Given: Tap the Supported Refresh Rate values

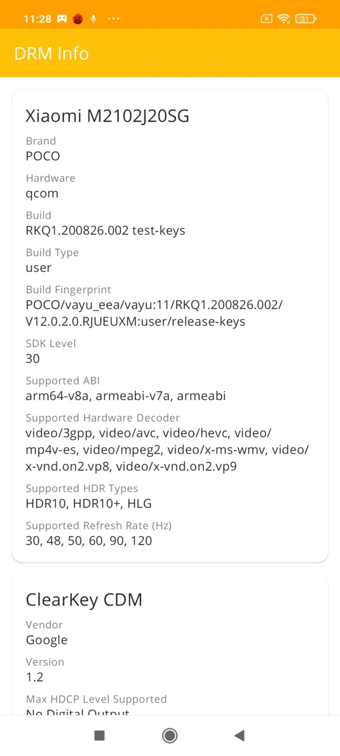Looking at the screenshot, I should [x=89, y=541].
